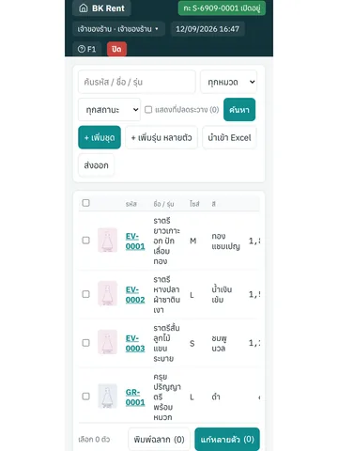Viewport: 338px width, 451px height.
Task: Open gown thumbnail for GR-0001
Action: (x=107, y=397)
